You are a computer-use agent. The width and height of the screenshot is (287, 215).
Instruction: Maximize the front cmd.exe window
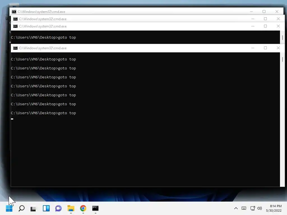(x=265, y=48)
